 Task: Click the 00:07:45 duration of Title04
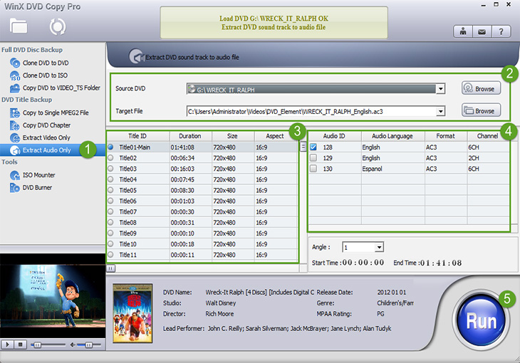(182, 179)
